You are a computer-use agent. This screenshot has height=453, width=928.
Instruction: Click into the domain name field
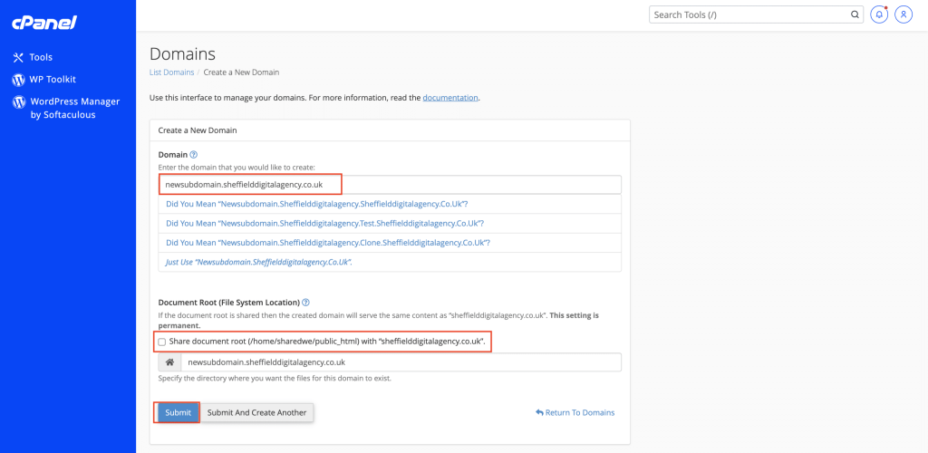390,185
